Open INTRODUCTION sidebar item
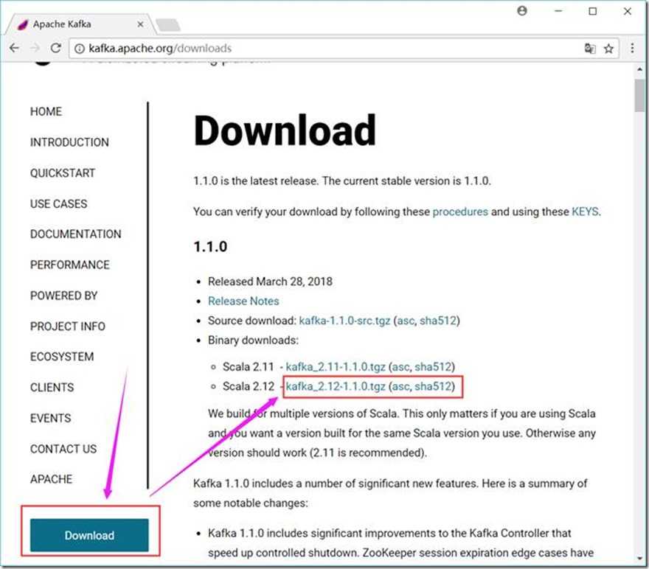Image resolution: width=649 pixels, height=569 pixels. (x=69, y=142)
